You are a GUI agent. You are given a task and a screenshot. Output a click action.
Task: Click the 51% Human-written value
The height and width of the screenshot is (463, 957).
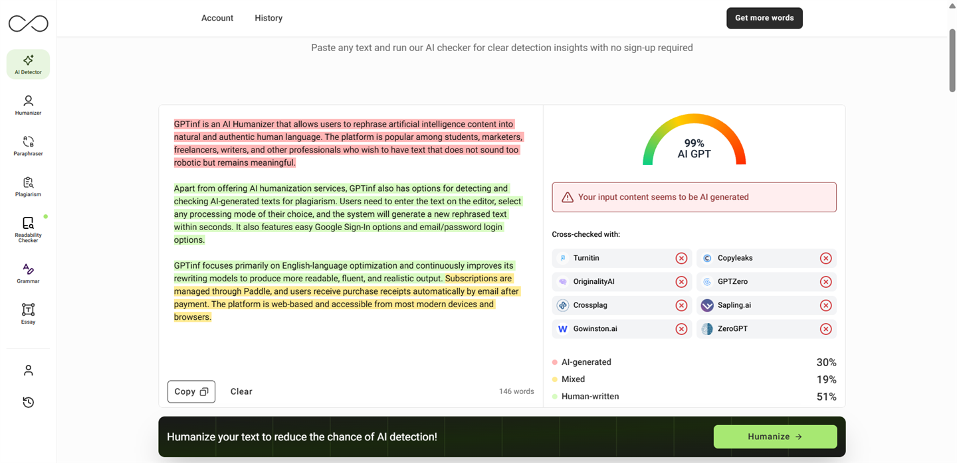click(x=826, y=397)
